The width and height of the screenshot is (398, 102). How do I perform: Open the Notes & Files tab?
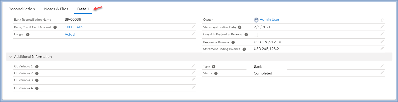[56, 9]
